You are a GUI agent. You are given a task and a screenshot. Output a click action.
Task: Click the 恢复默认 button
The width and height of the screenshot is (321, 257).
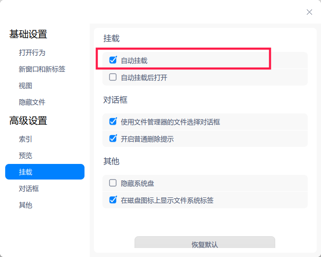[x=205, y=243]
